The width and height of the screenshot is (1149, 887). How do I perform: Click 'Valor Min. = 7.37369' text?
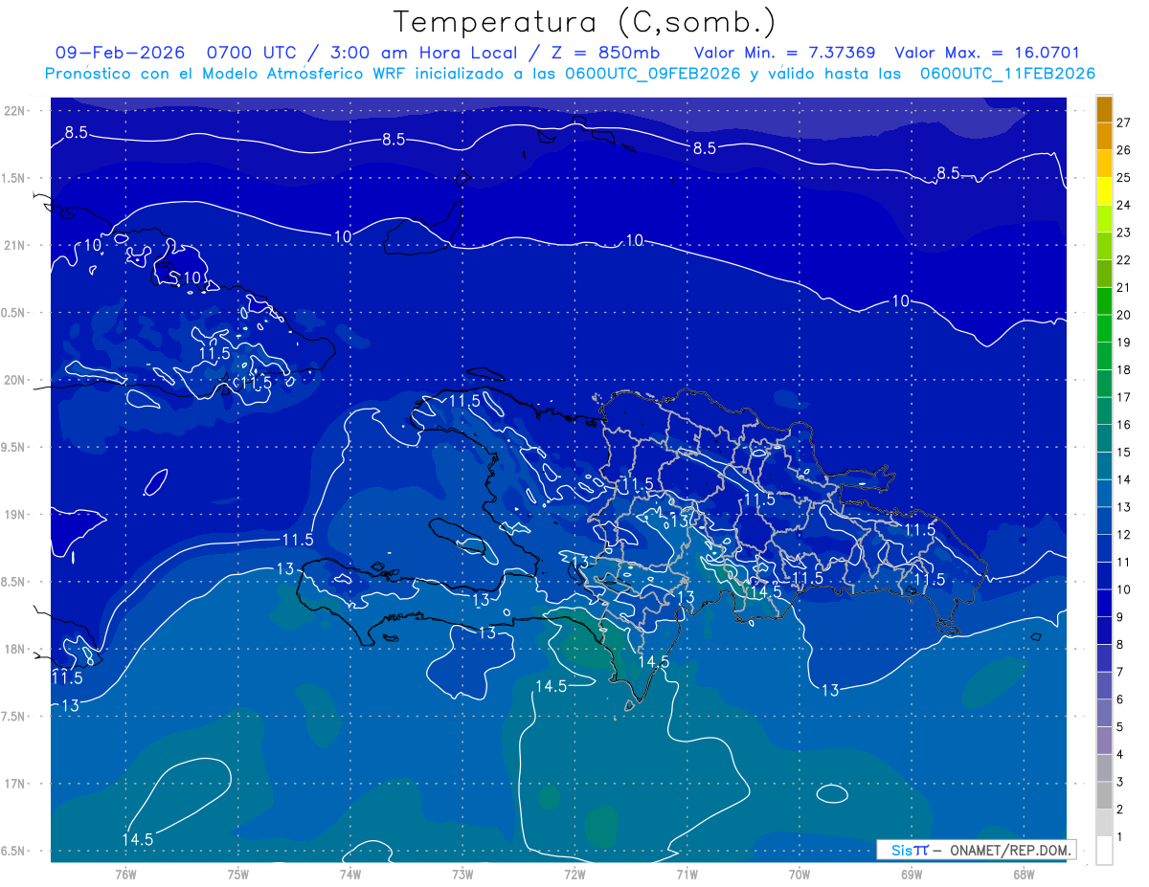(785, 53)
